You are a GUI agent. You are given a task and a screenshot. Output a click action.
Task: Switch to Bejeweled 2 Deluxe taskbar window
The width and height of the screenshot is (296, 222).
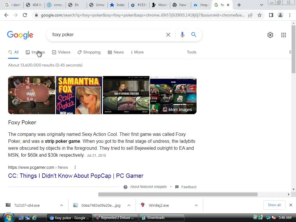(x=115, y=218)
